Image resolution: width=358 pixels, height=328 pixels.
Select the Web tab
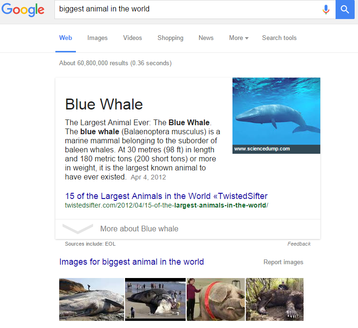click(65, 38)
